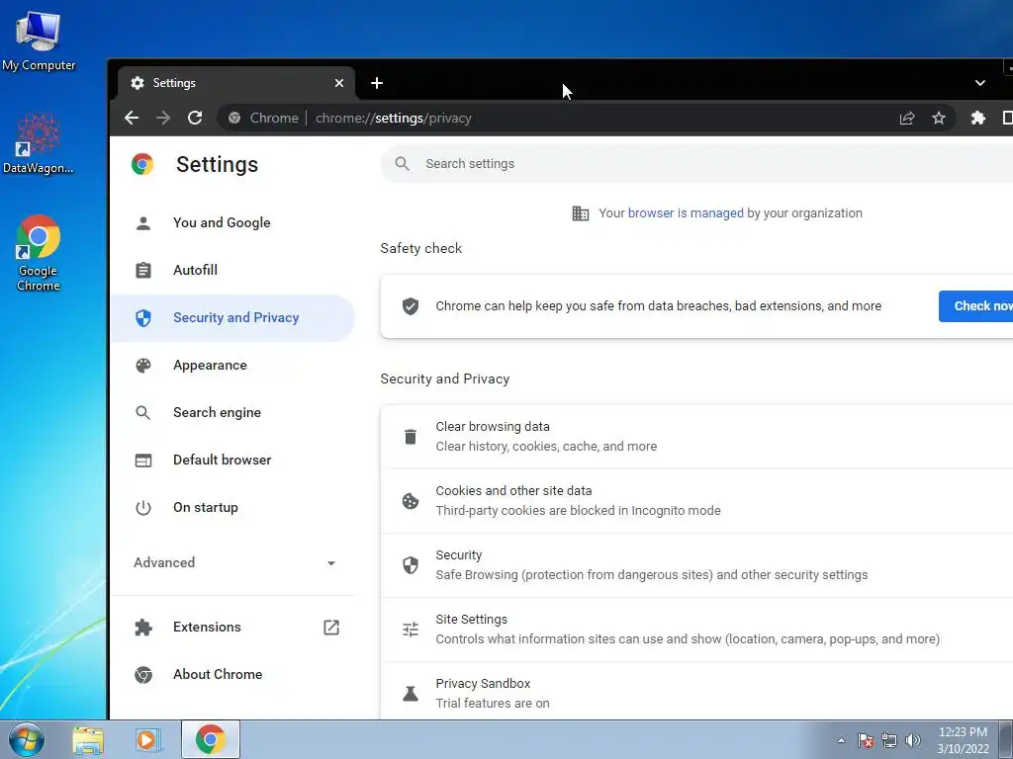Click the Chrome taskbar button
The height and width of the screenshot is (759, 1013).
click(x=211, y=739)
